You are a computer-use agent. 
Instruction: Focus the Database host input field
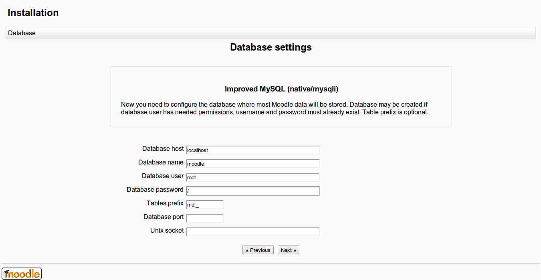coord(253,150)
